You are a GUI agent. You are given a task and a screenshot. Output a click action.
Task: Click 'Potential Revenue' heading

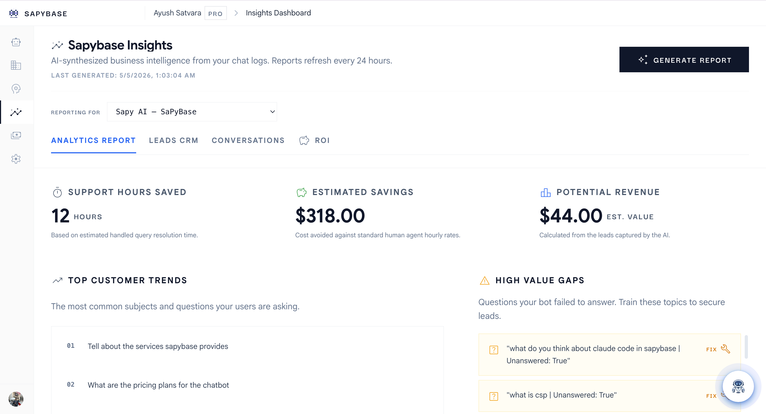coord(608,192)
